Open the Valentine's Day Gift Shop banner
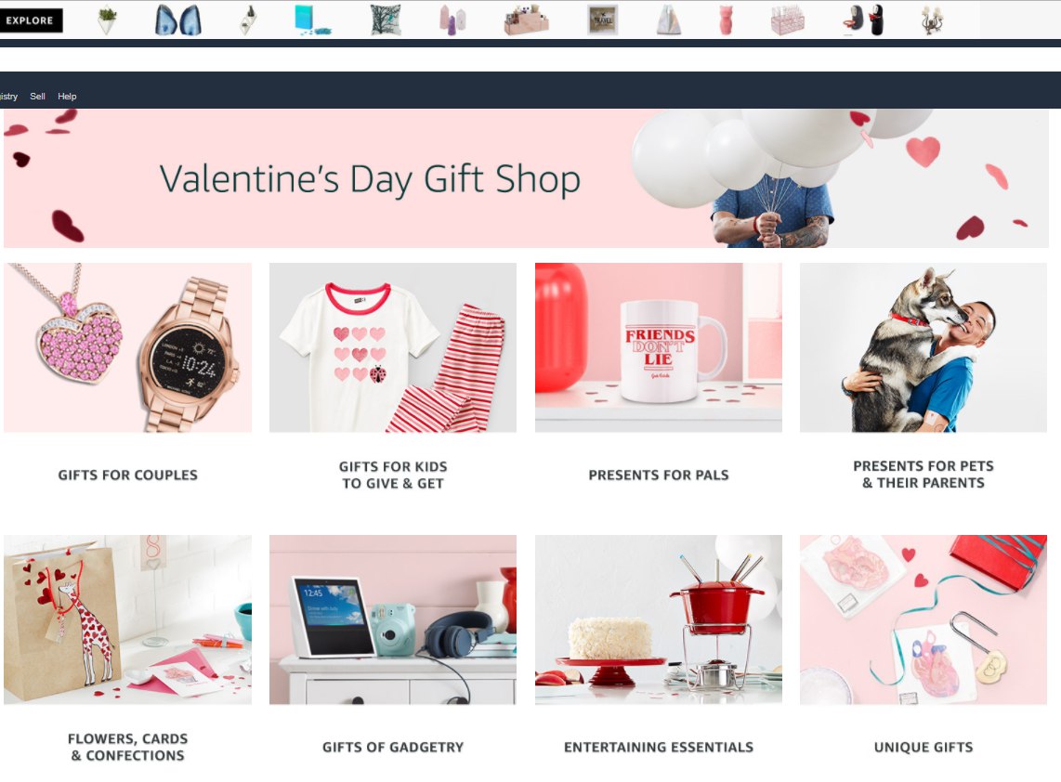1061x782 pixels. tap(526, 178)
